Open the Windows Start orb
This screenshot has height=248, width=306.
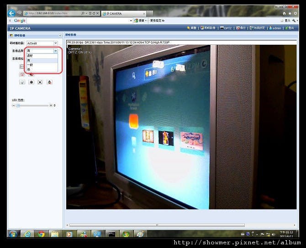click(13, 234)
